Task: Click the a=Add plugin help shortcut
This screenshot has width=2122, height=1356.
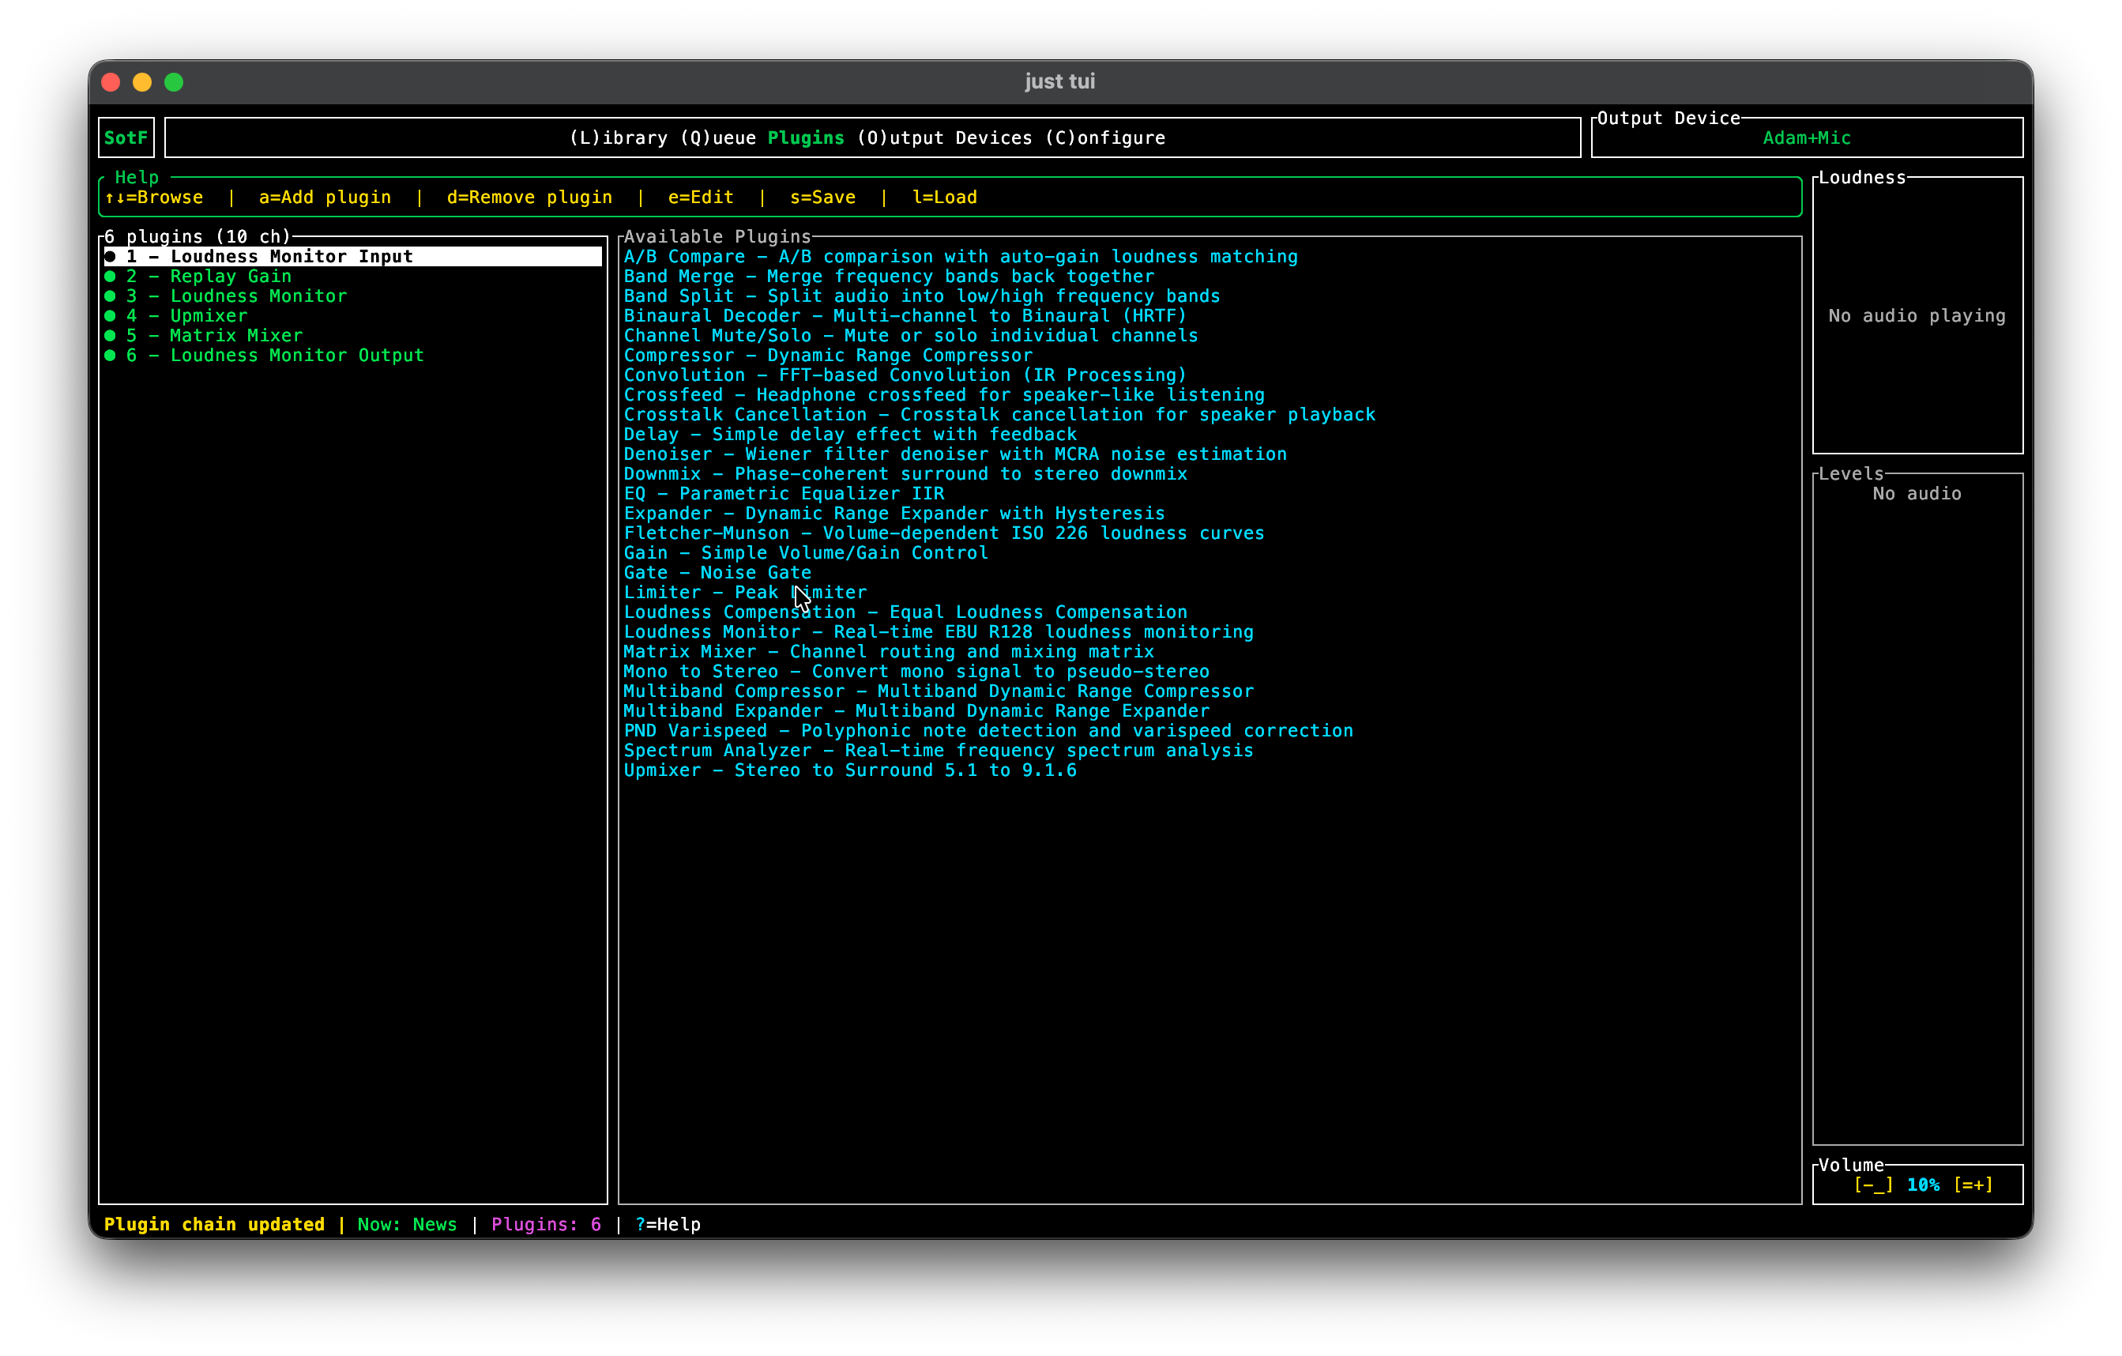Action: [325, 198]
